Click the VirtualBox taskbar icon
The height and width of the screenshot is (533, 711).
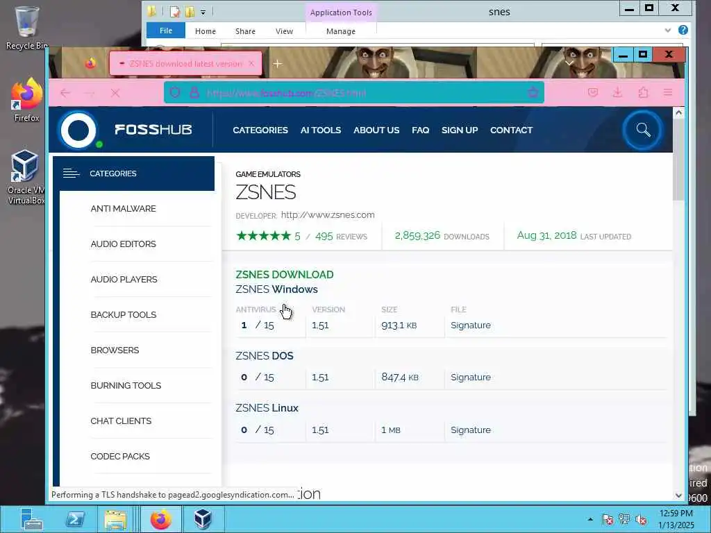point(203,519)
